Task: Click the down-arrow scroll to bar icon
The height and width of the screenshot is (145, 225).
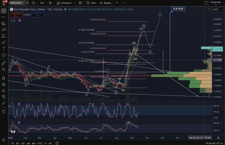Action: click(x=204, y=9)
